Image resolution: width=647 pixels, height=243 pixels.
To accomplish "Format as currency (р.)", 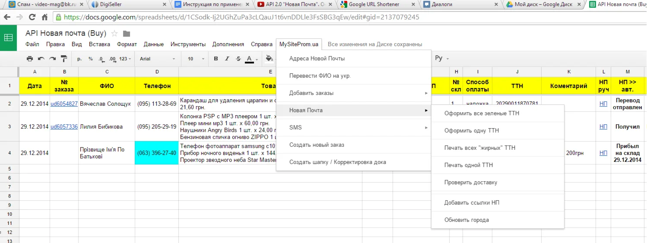I will click(x=79, y=59).
